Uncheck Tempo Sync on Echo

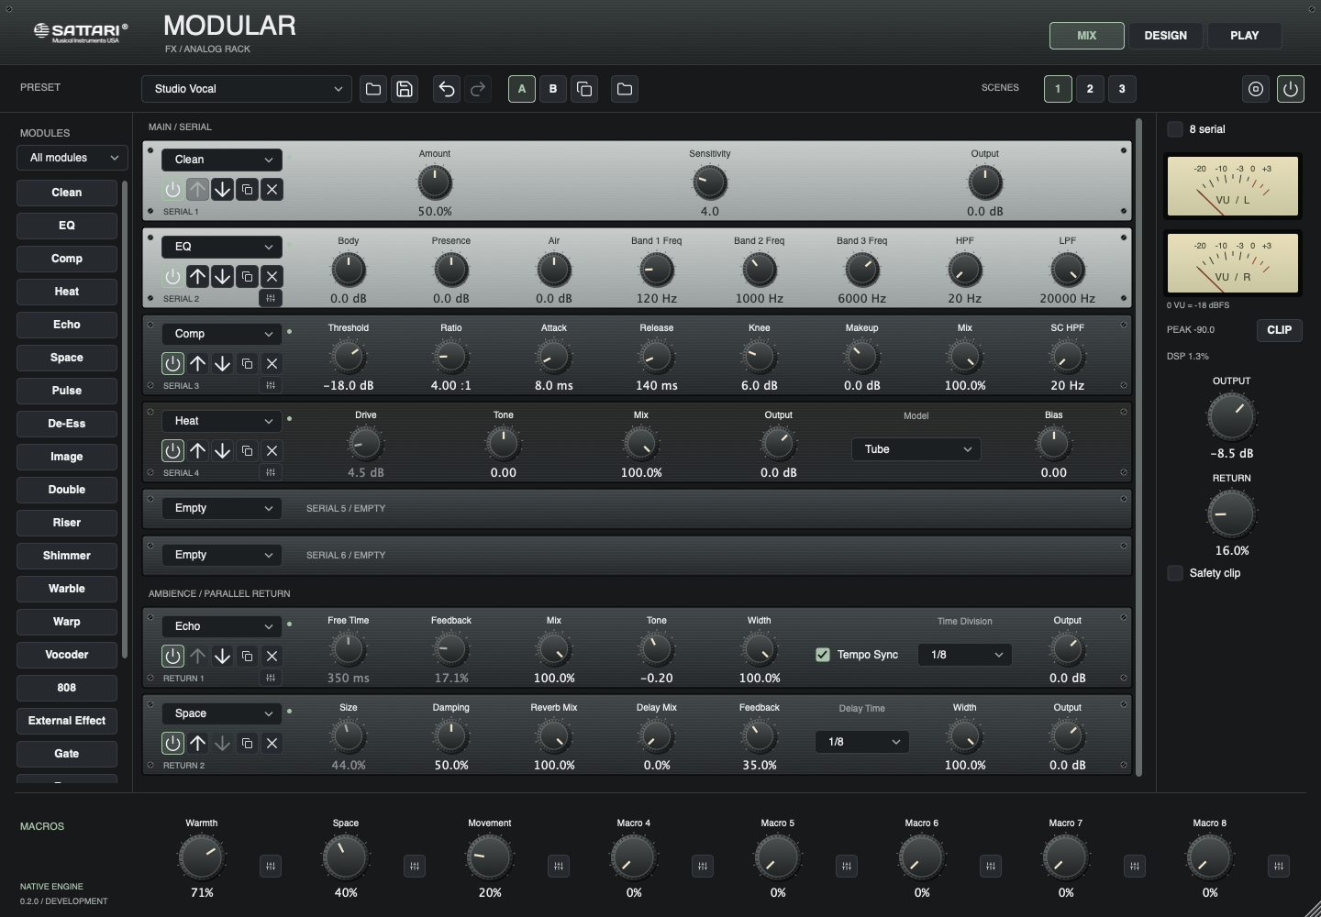(x=823, y=655)
